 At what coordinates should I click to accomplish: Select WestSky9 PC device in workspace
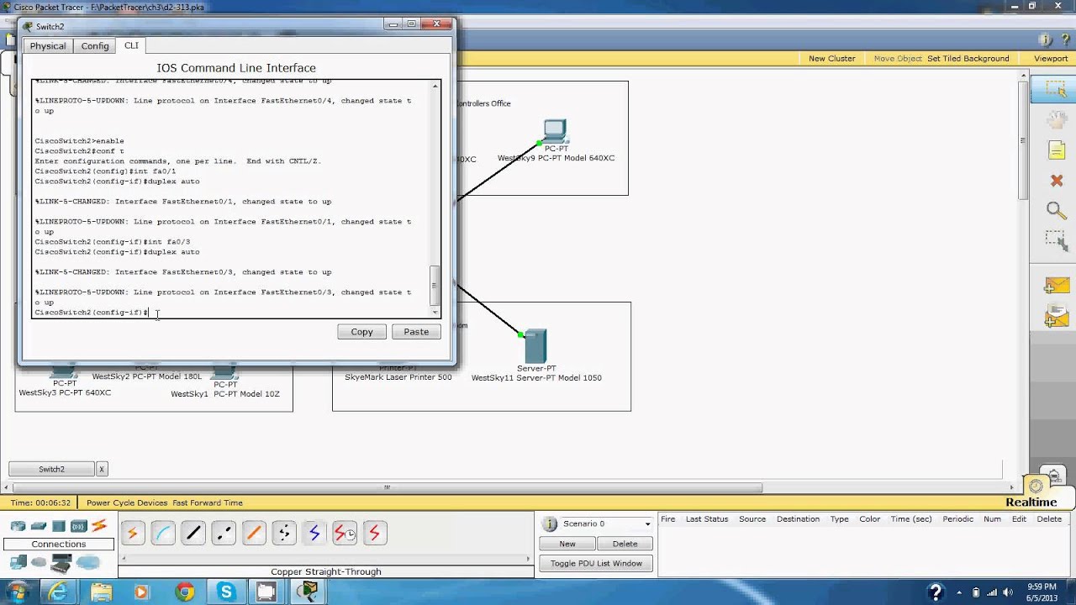pos(555,131)
